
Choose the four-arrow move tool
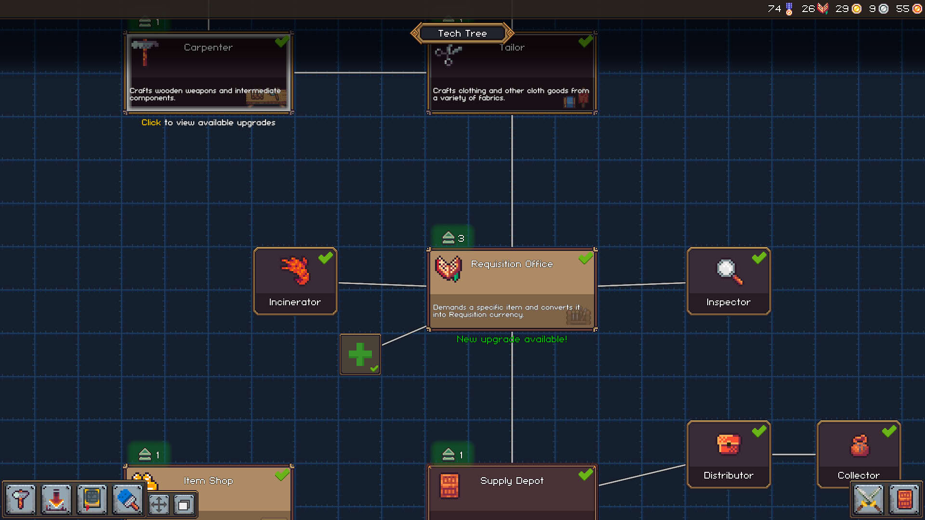(159, 505)
